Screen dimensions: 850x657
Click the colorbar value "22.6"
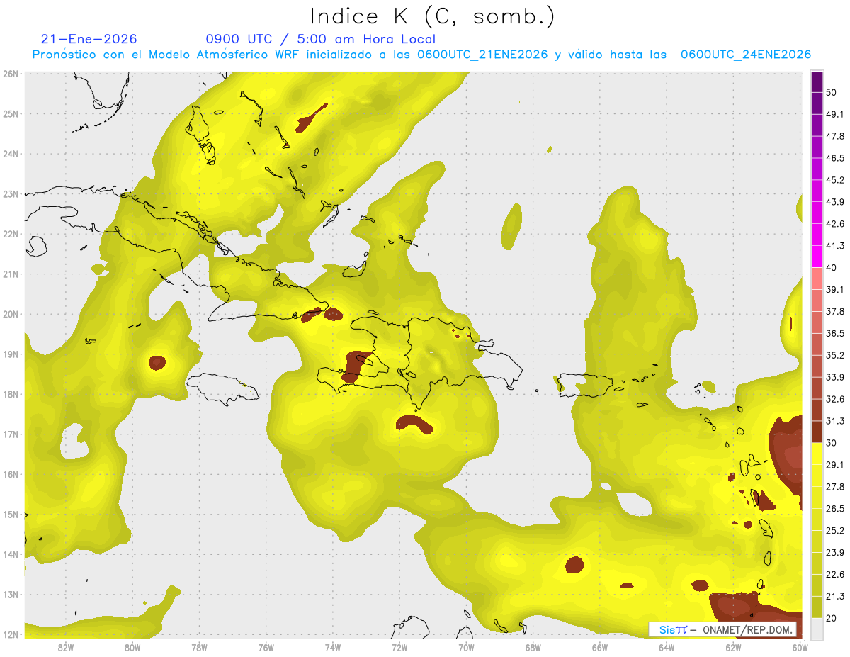point(834,575)
